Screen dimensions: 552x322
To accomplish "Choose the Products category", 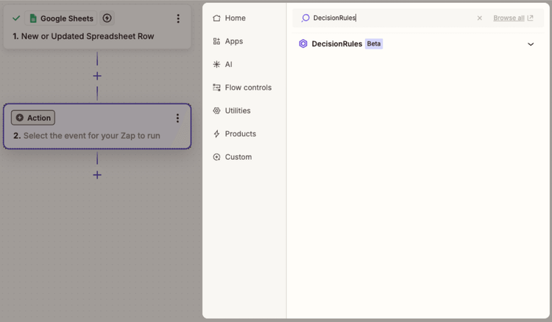I will (x=240, y=134).
